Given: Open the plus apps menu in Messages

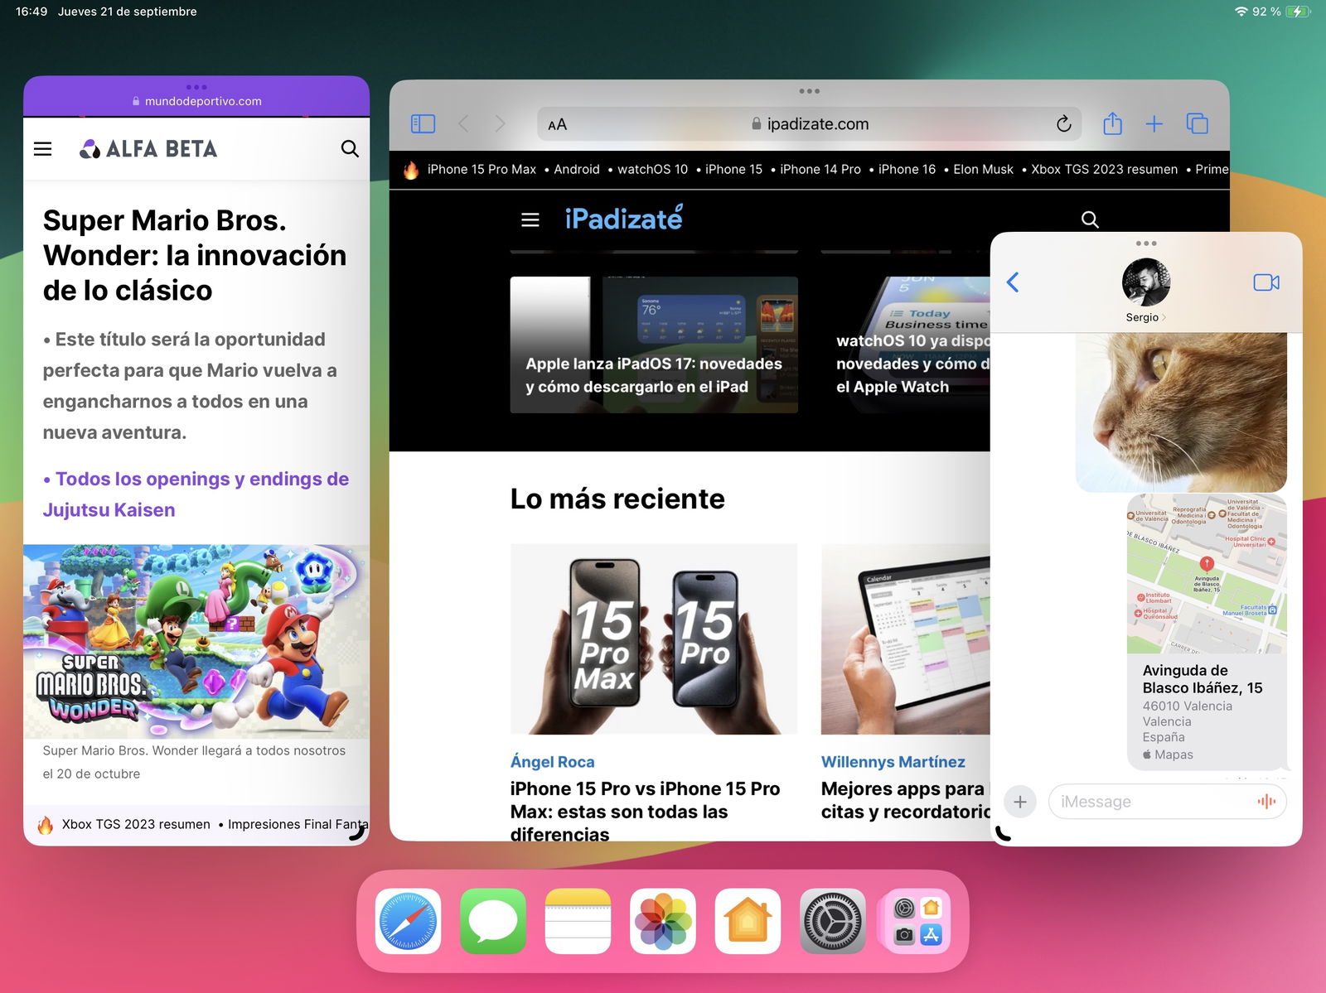Looking at the screenshot, I should 1020,802.
